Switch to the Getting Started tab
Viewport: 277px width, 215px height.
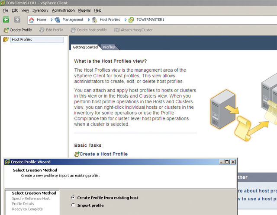pos(85,47)
